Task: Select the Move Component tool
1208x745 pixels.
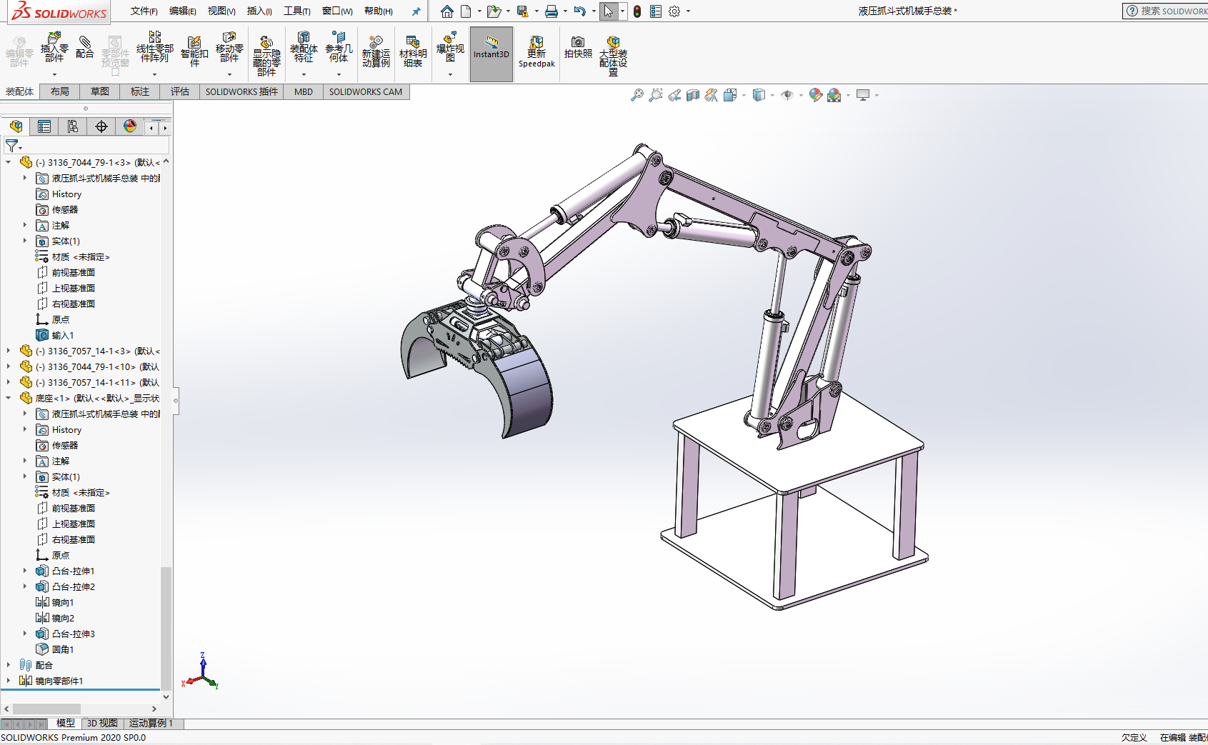Action: click(x=229, y=47)
